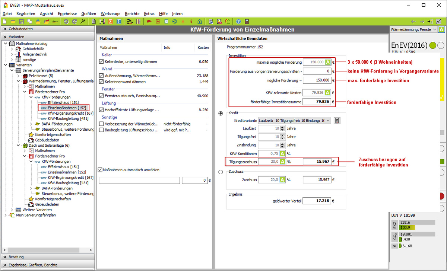Click the red roof shape toolbar icon
The width and height of the screenshot is (447, 271).
[x=149, y=21]
